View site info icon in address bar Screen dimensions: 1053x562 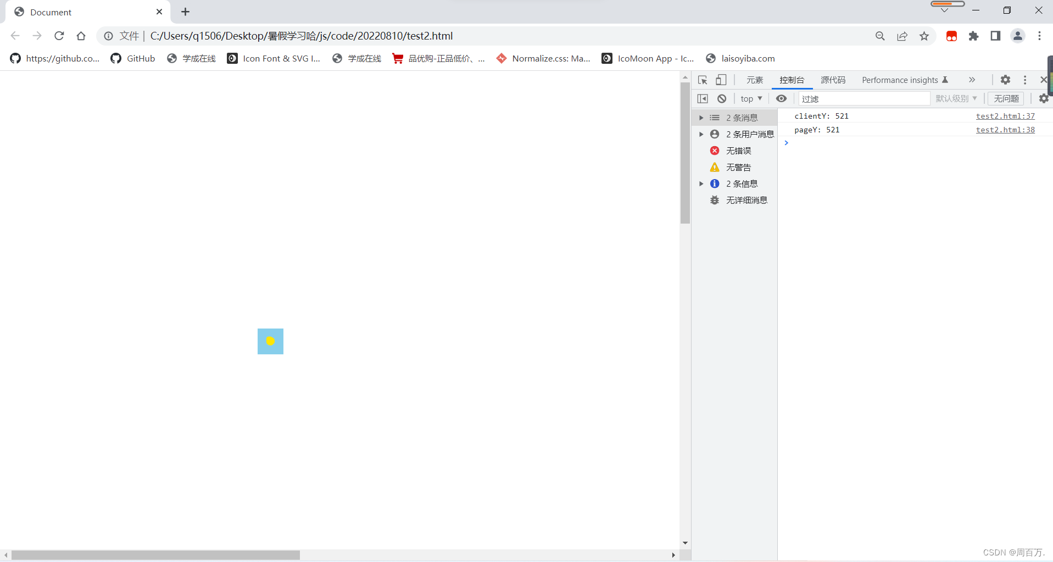(x=109, y=36)
